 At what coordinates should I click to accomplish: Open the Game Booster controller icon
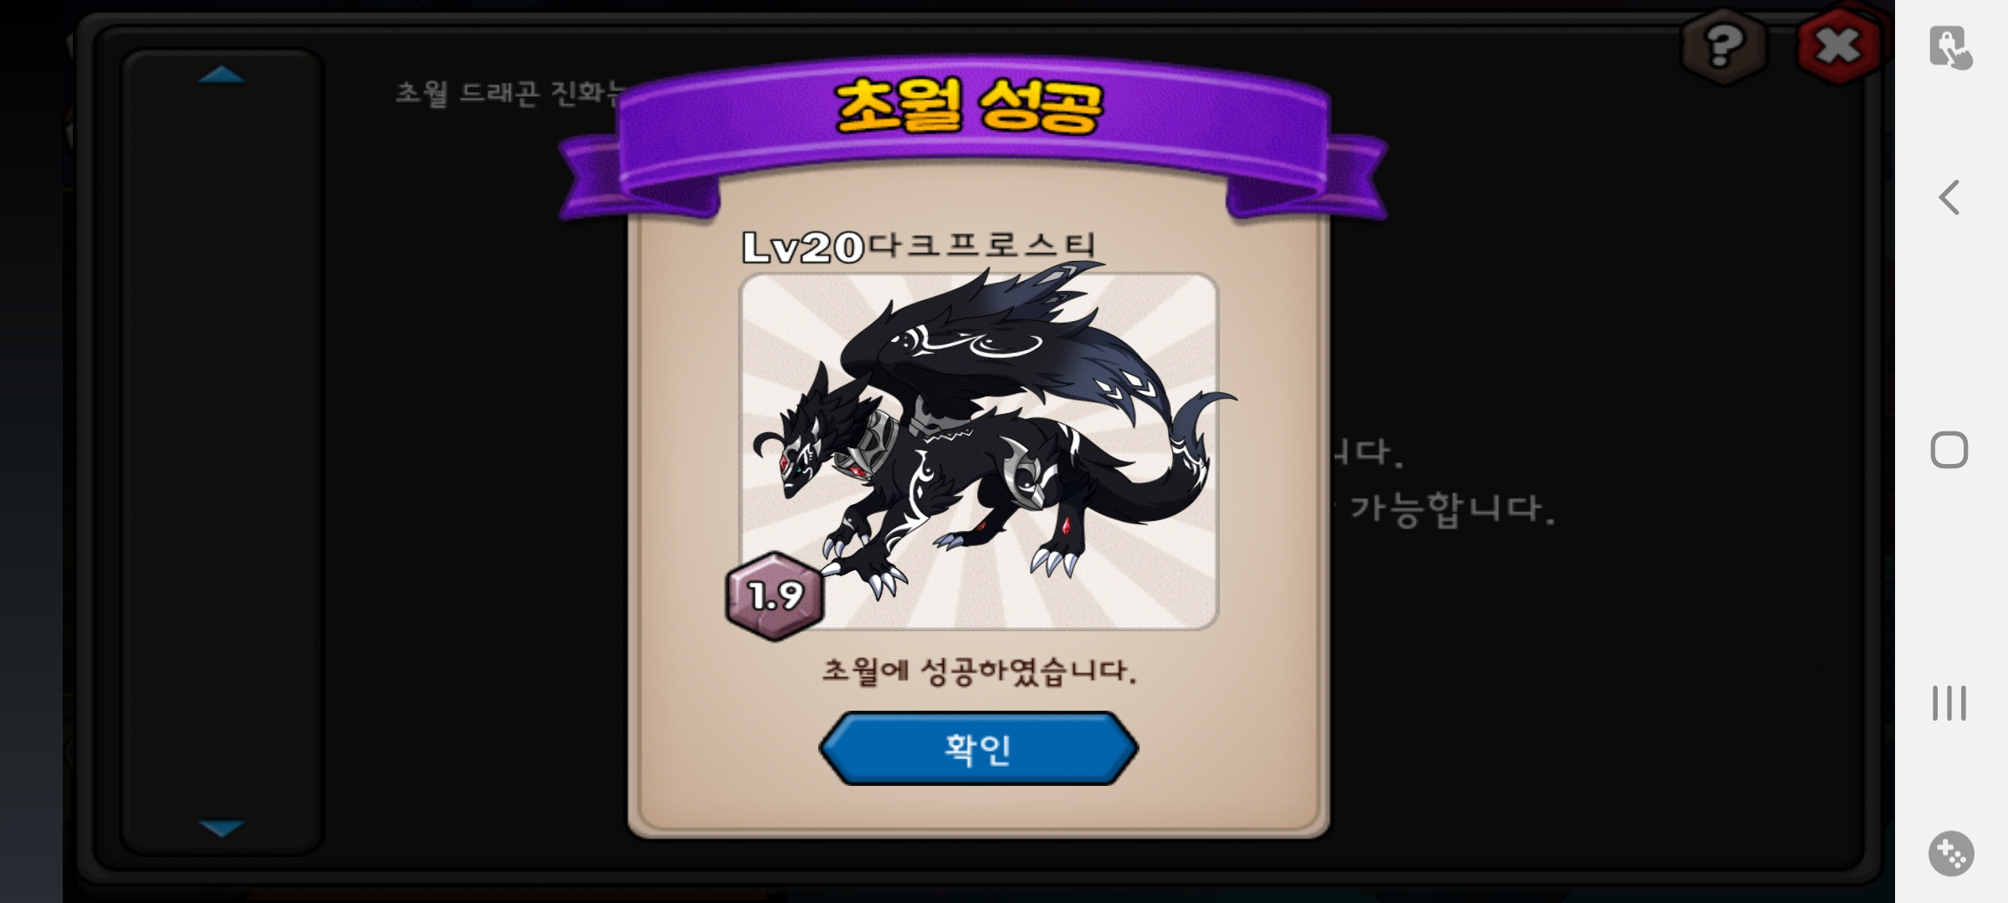click(x=1951, y=854)
